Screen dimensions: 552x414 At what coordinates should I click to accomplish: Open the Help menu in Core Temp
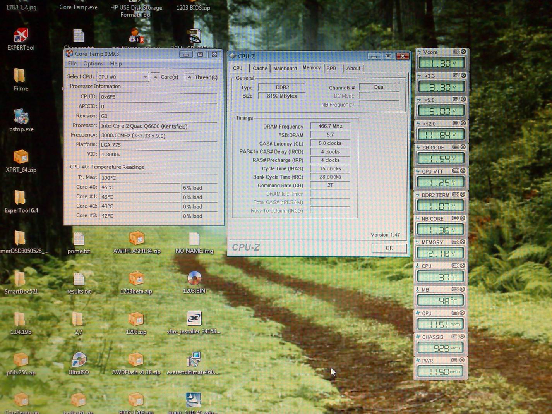116,64
